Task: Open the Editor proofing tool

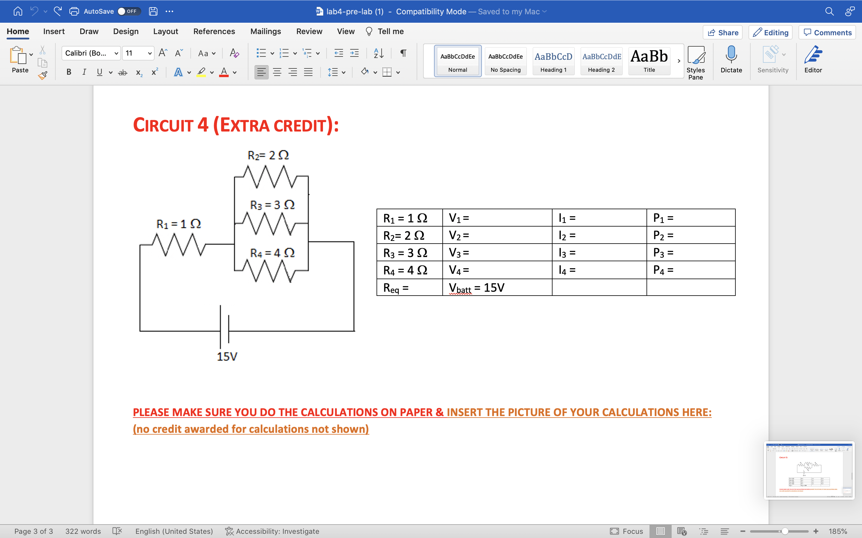Action: 813,59
